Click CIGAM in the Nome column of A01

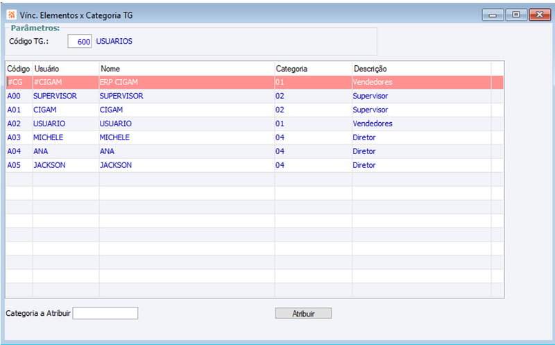[x=187, y=110]
